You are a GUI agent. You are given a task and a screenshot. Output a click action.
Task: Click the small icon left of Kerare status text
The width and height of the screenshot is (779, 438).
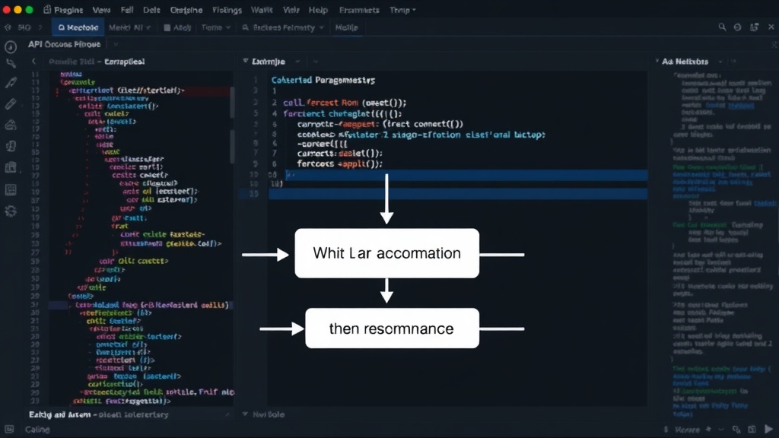coord(666,429)
